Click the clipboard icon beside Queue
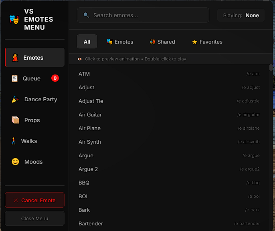Screen dimensions: 275x231 (14, 78)
